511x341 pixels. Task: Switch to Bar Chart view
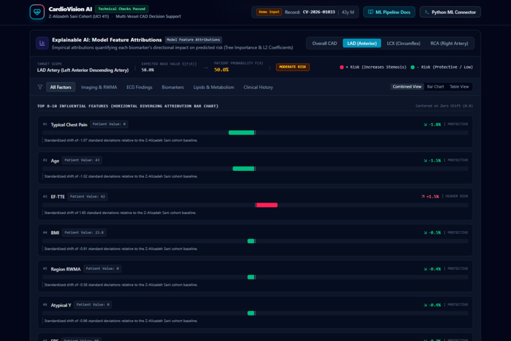(x=436, y=87)
